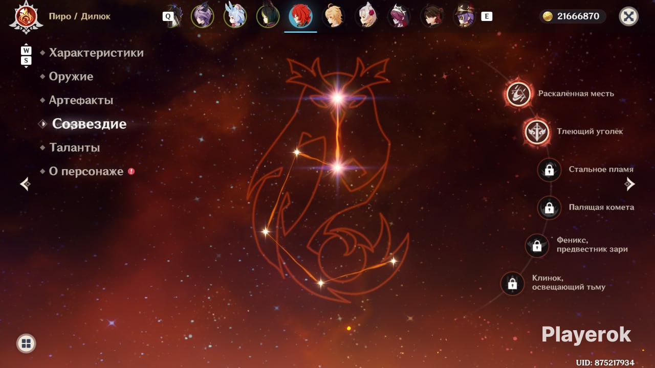This screenshot has height=368, width=655.
Task: Choose the blue-haired Sigewinne portrait
Action: pyautogui.click(x=235, y=16)
